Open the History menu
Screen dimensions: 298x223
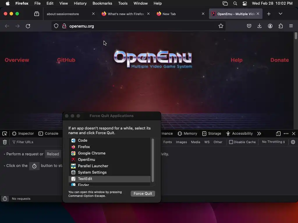80,3
